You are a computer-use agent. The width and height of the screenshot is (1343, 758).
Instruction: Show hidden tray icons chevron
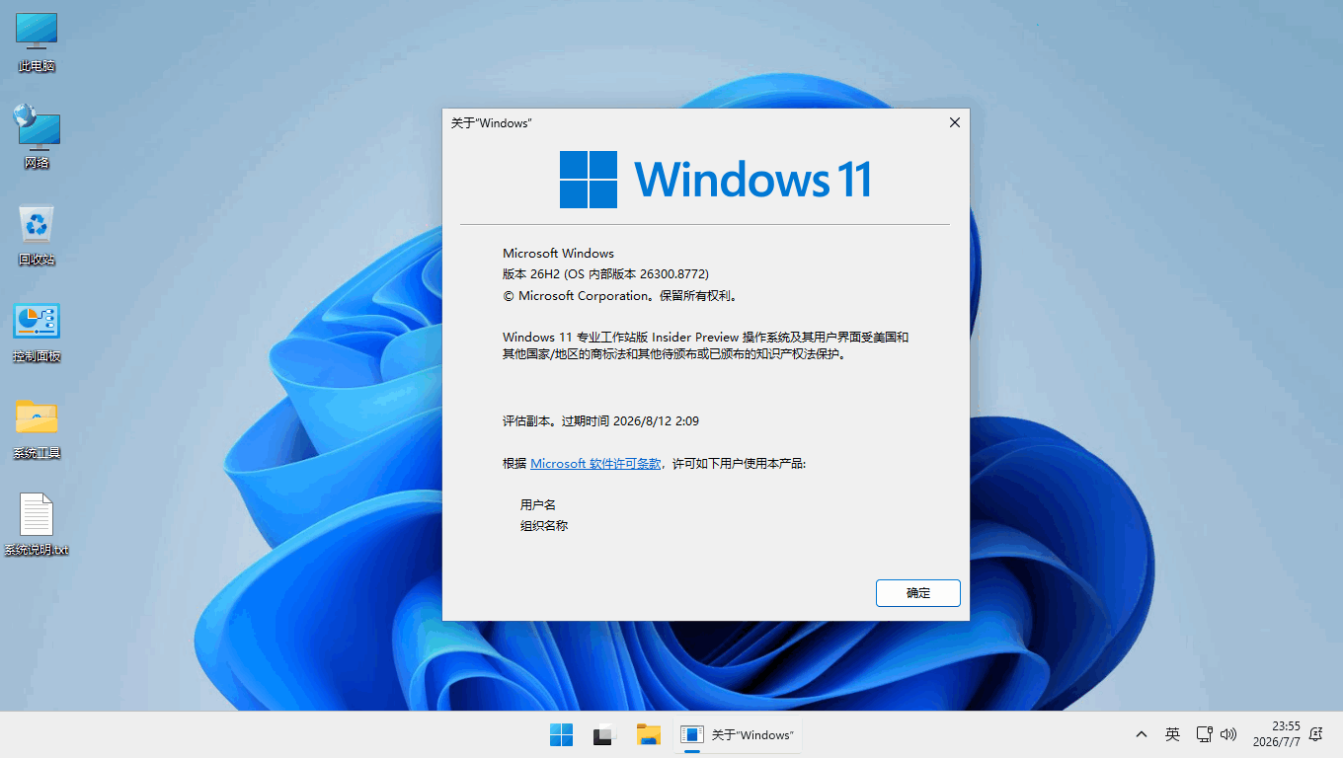point(1142,734)
